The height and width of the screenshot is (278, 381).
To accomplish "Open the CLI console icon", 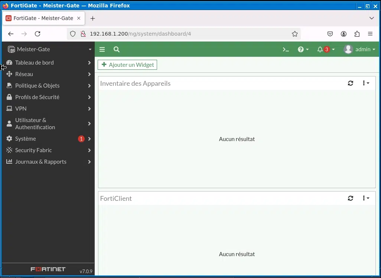I will tap(286, 49).
